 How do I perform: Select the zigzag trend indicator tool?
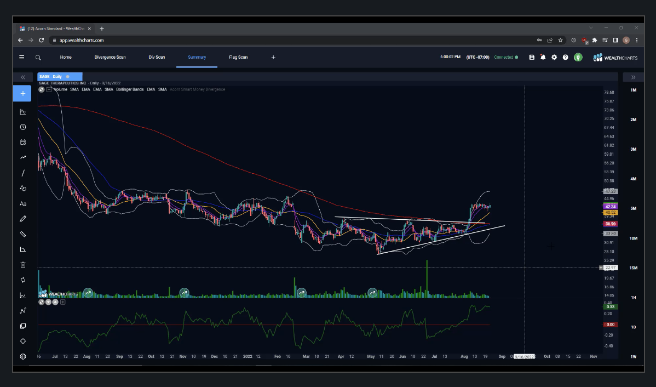click(23, 157)
